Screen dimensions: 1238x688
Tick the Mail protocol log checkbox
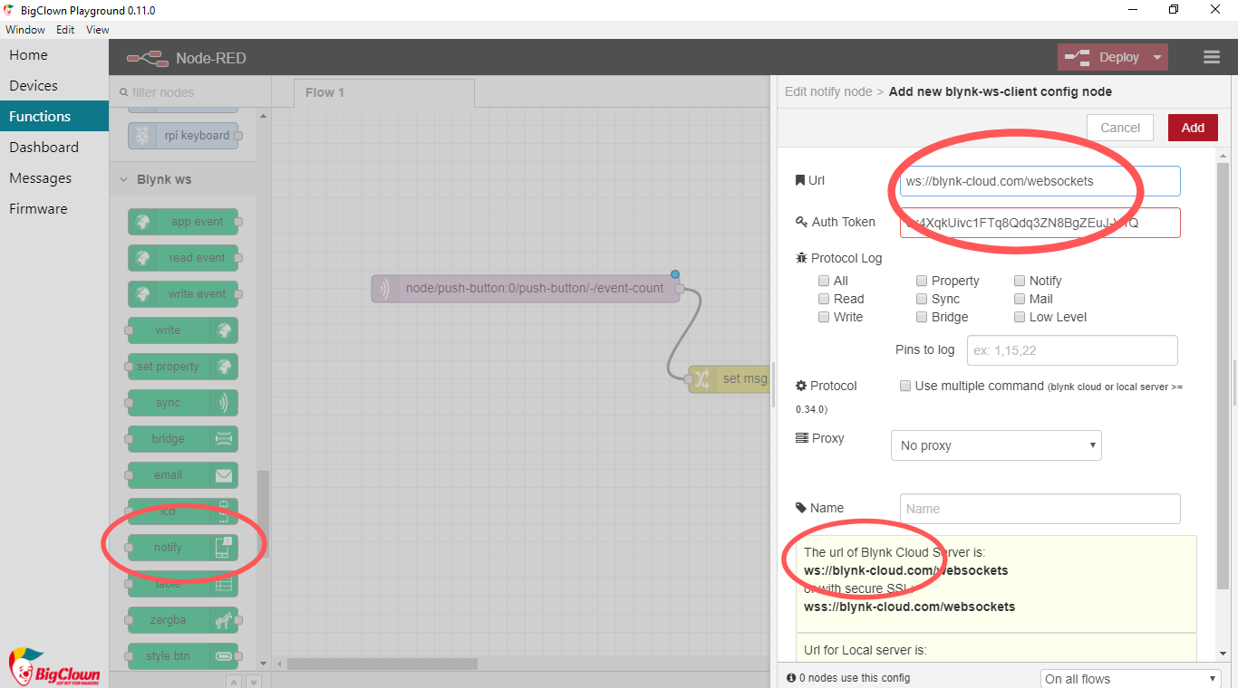pos(1020,299)
